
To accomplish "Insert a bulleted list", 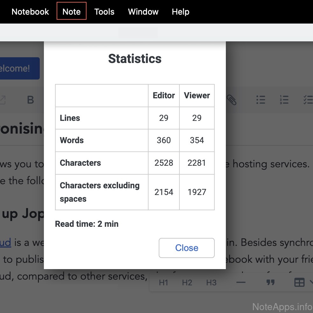I will point(261,100).
